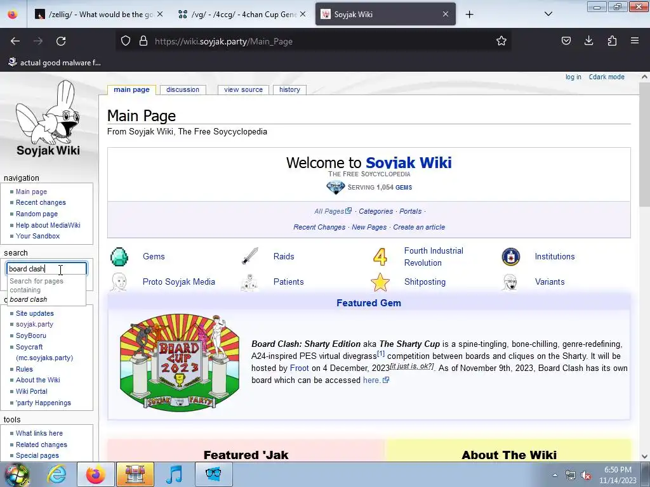650x487 pixels.
Task: Open the Pocket save icon
Action: (566, 41)
